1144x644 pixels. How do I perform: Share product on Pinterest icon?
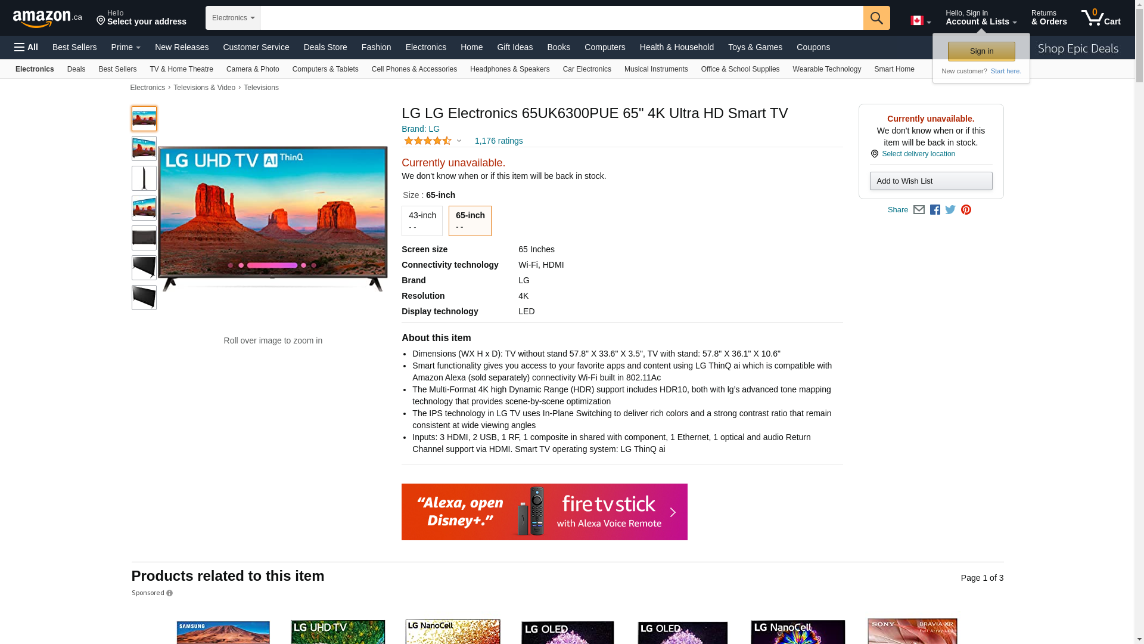pyautogui.click(x=966, y=210)
